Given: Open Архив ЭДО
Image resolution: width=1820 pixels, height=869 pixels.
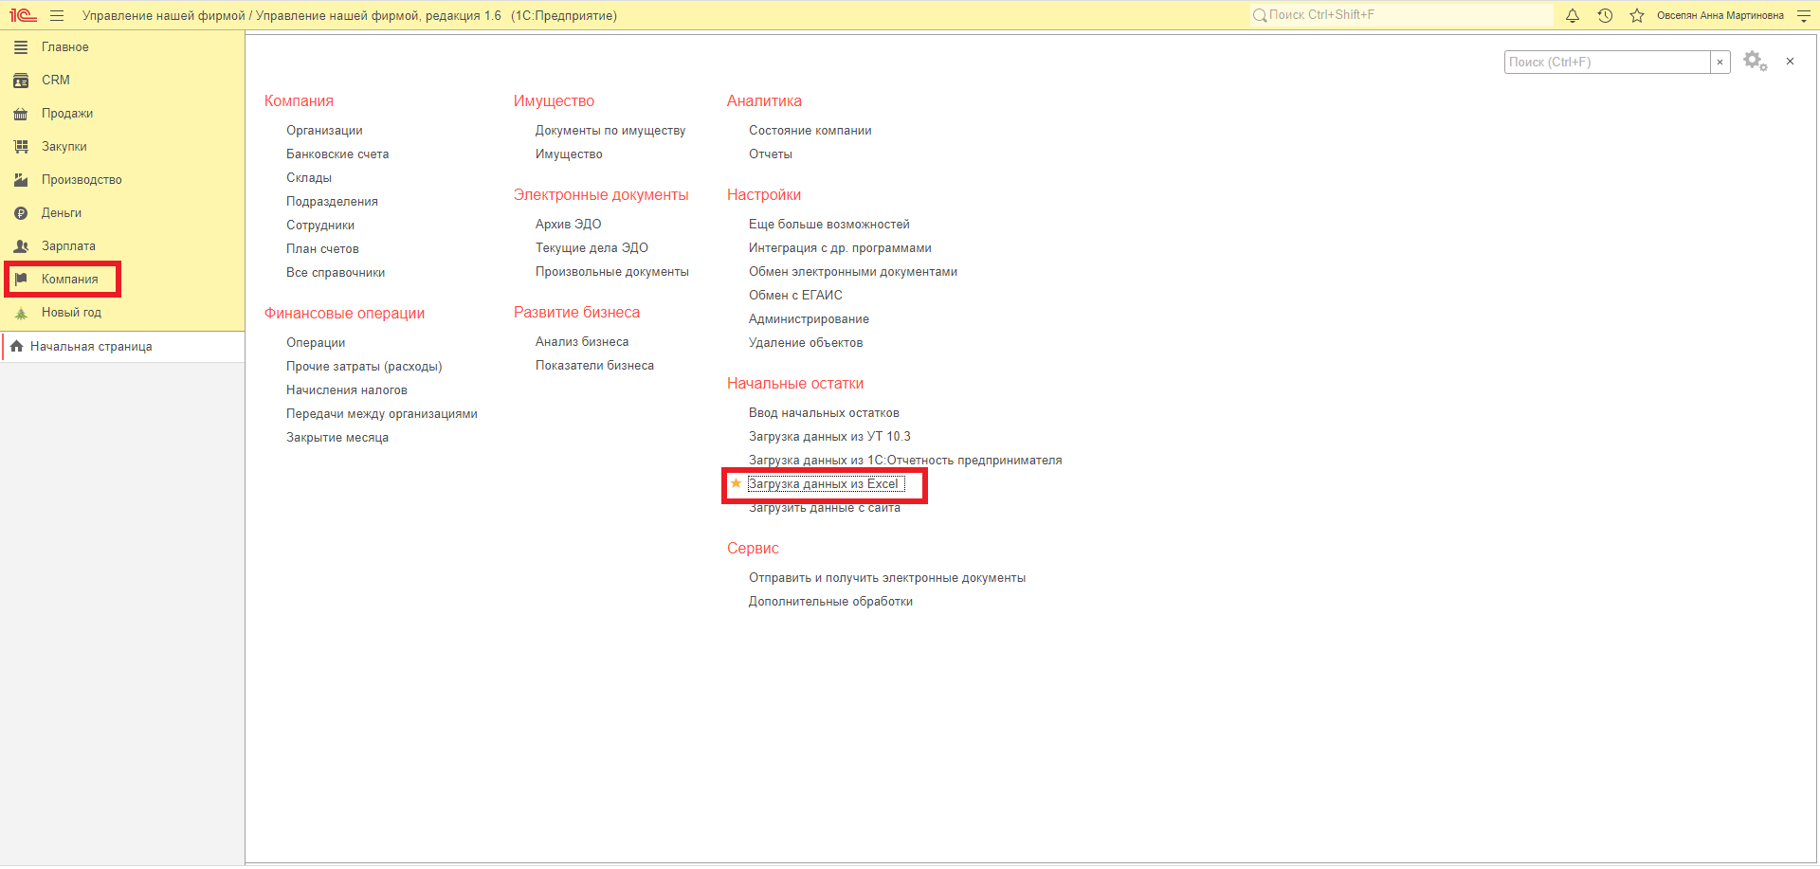Looking at the screenshot, I should pyautogui.click(x=569, y=225).
